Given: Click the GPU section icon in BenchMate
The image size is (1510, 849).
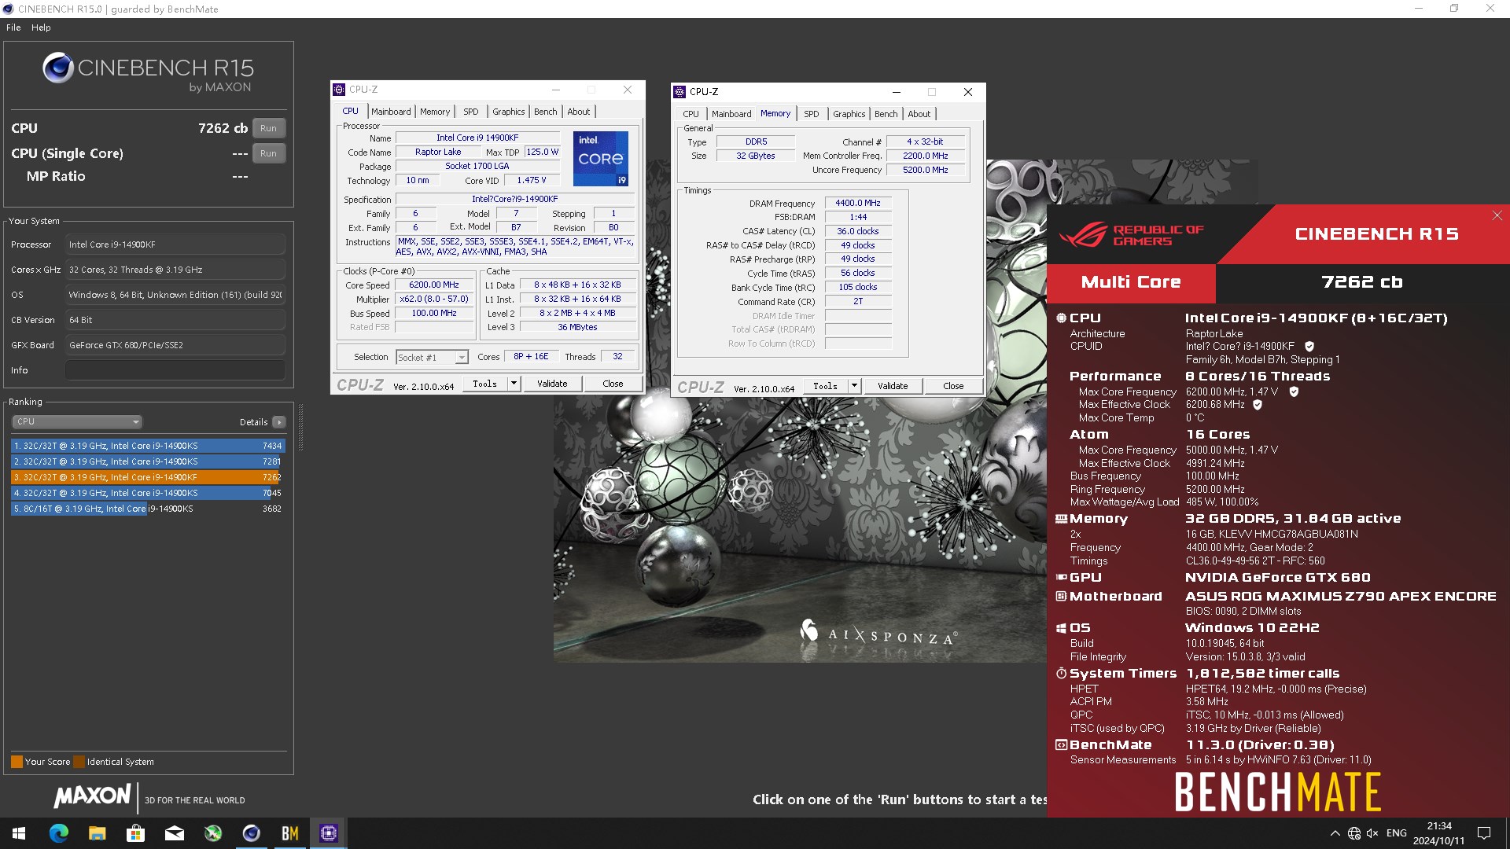Looking at the screenshot, I should click(1061, 578).
